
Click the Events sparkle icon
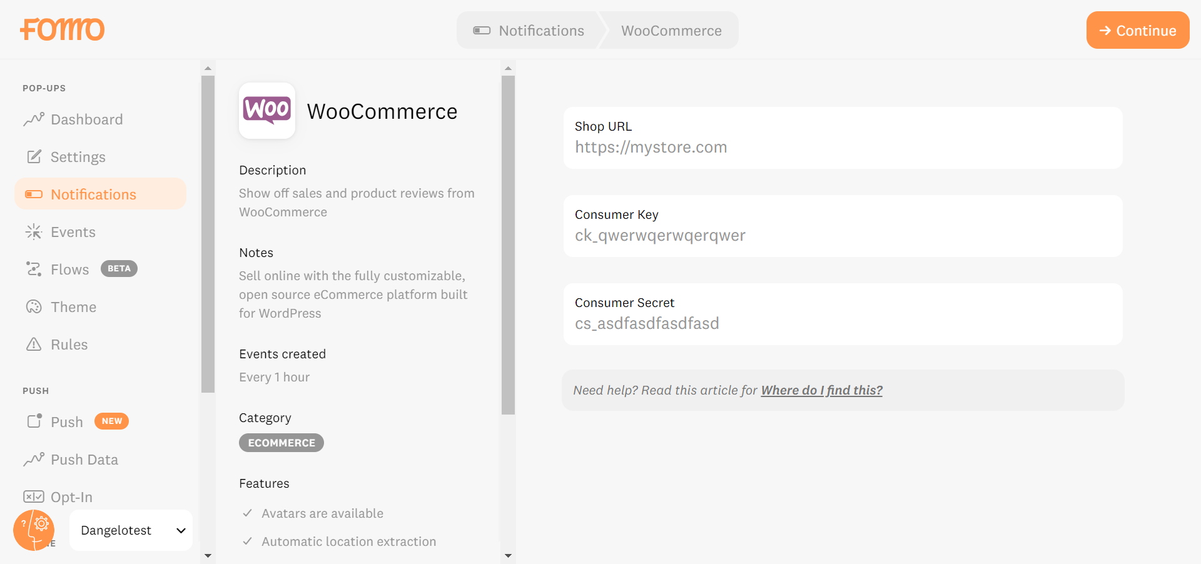[x=34, y=232]
